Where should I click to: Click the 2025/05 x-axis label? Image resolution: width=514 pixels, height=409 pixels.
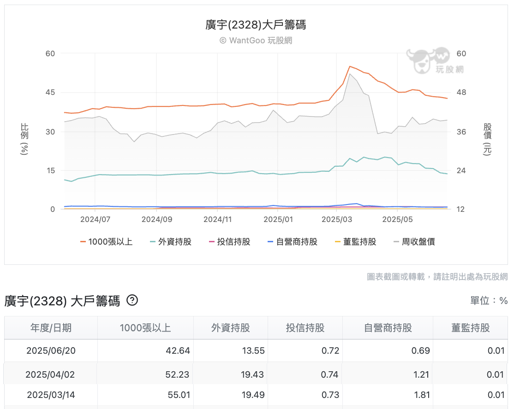(397, 220)
